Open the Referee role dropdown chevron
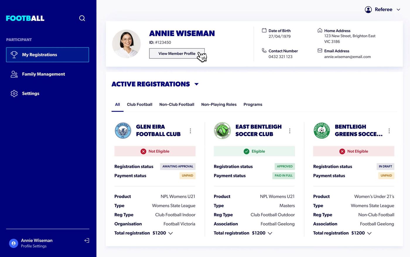 [x=398, y=10]
